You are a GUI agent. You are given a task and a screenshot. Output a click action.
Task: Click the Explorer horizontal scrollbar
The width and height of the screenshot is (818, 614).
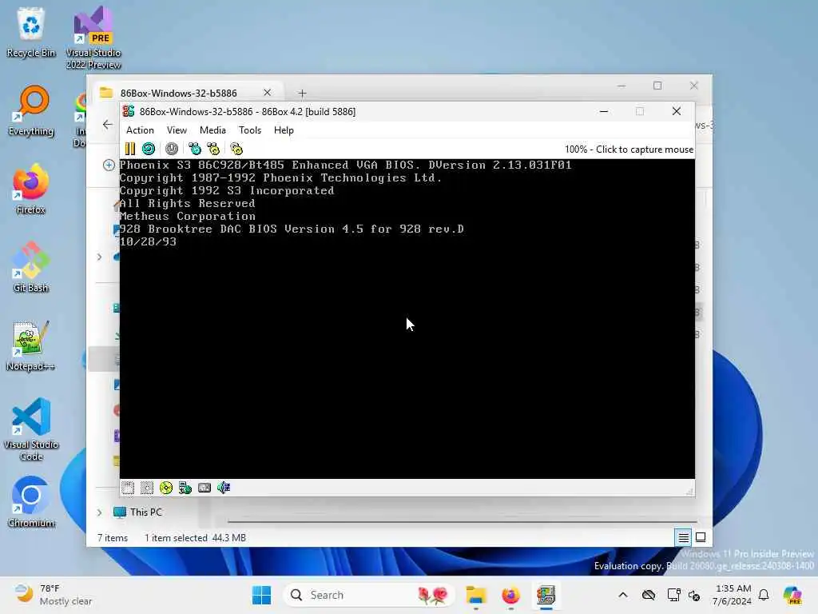[x=463, y=521]
